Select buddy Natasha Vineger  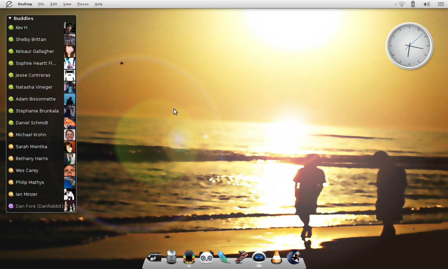click(x=41, y=87)
